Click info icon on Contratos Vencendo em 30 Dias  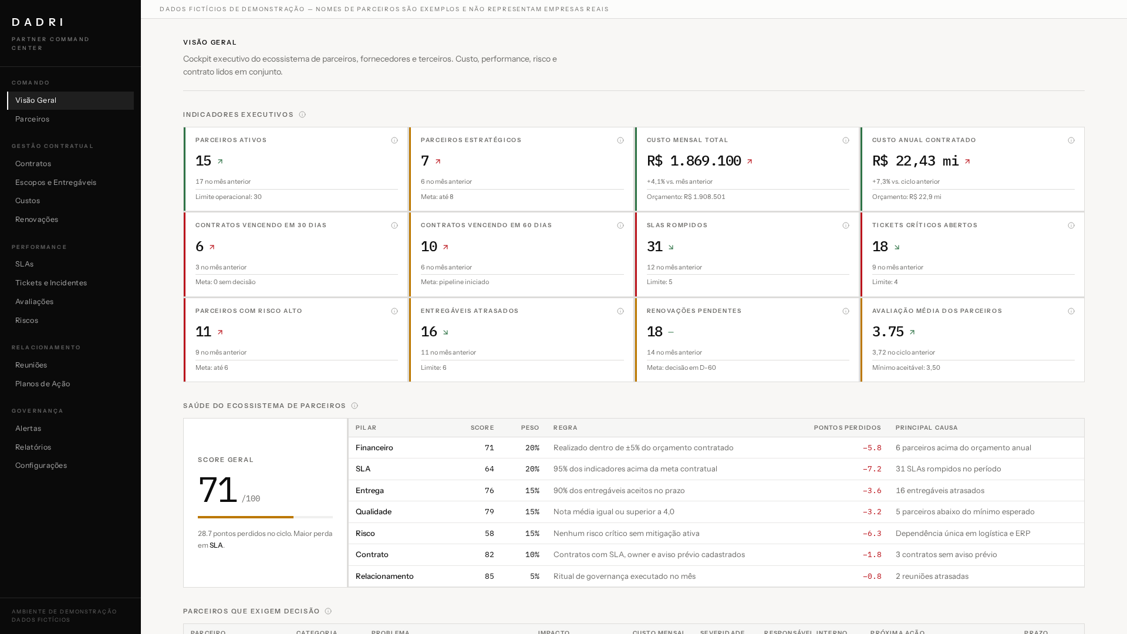click(x=394, y=225)
